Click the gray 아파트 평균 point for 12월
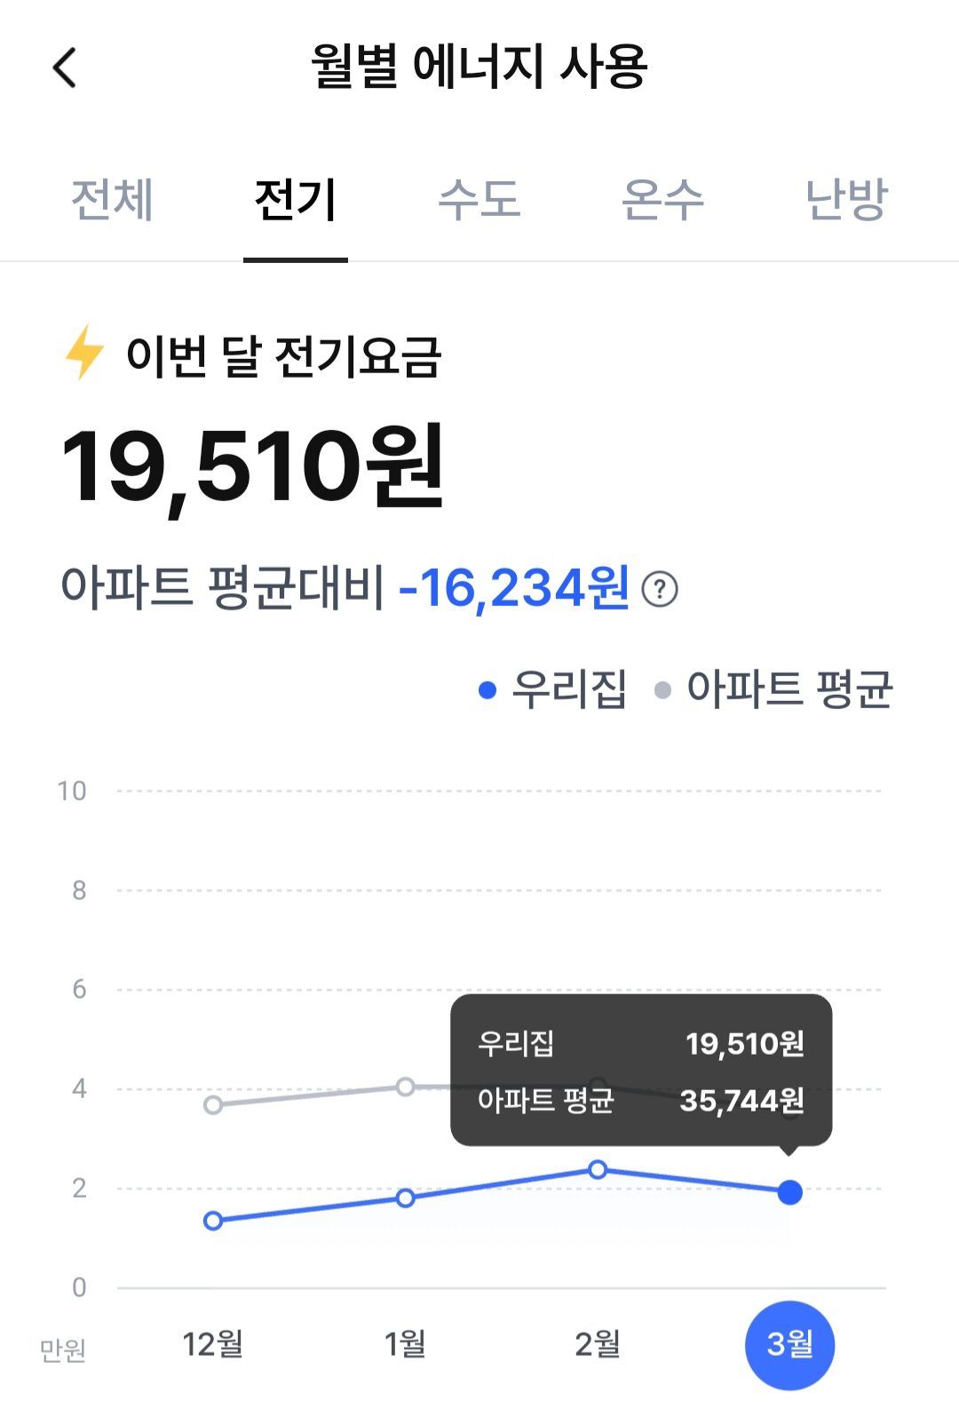Screen dimensions: 959x1410 click(x=213, y=1105)
